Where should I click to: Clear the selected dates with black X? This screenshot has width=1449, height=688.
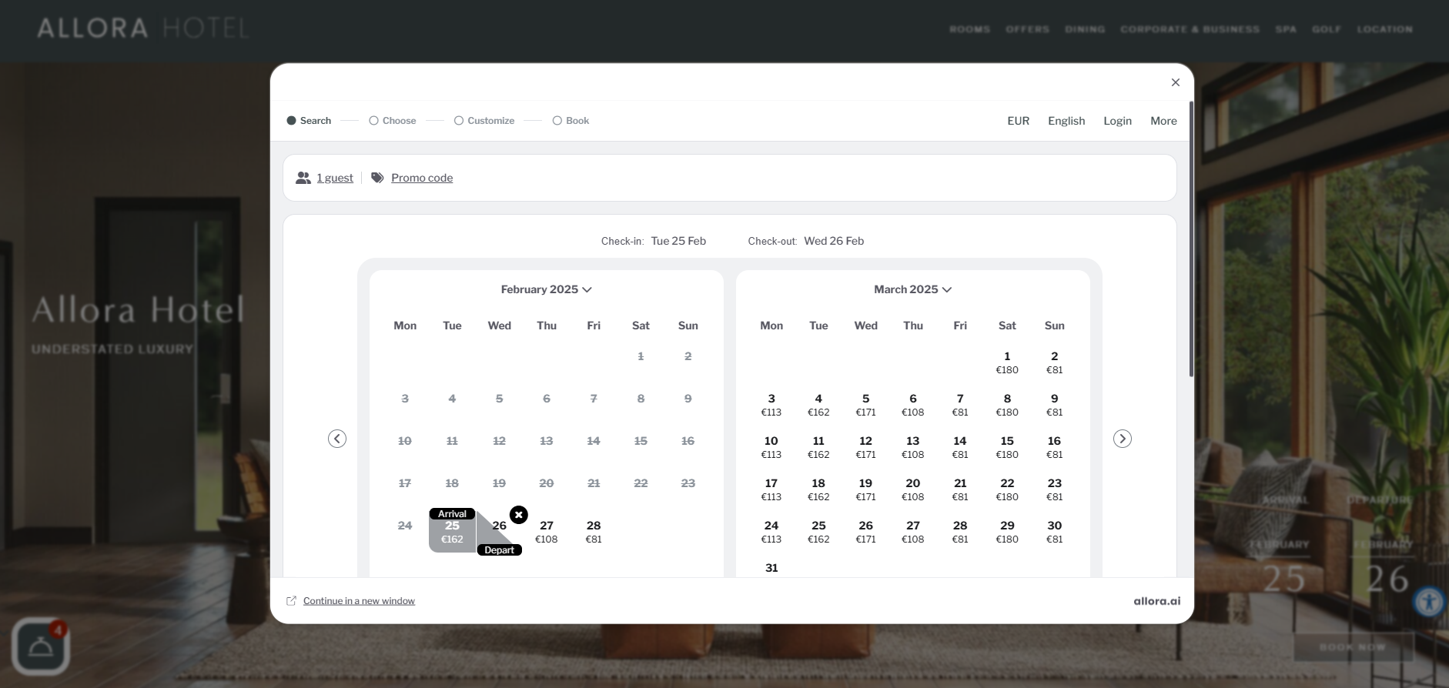(519, 515)
